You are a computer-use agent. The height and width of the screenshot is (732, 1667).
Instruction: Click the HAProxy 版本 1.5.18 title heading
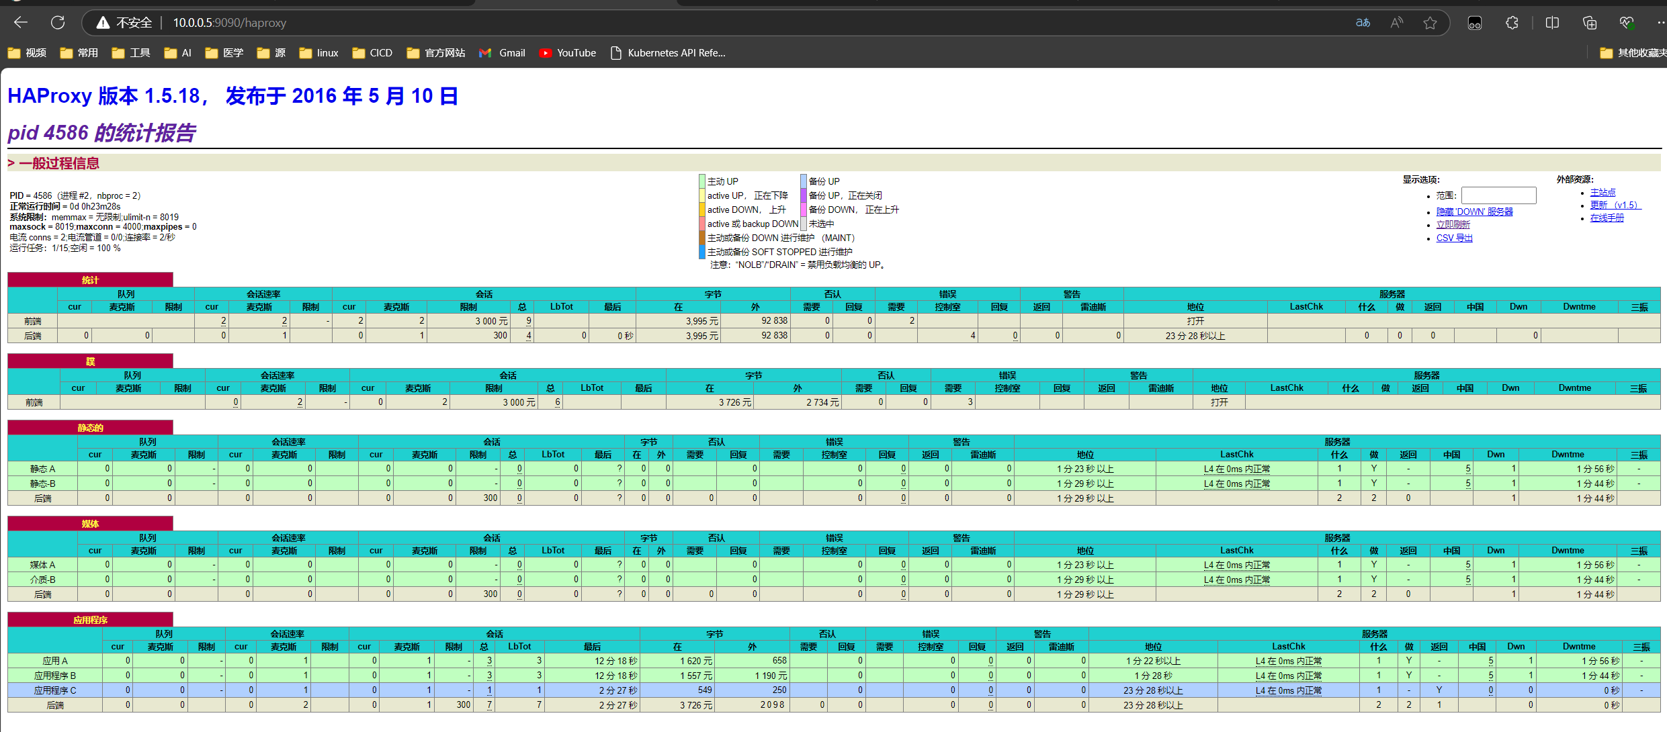232,95
